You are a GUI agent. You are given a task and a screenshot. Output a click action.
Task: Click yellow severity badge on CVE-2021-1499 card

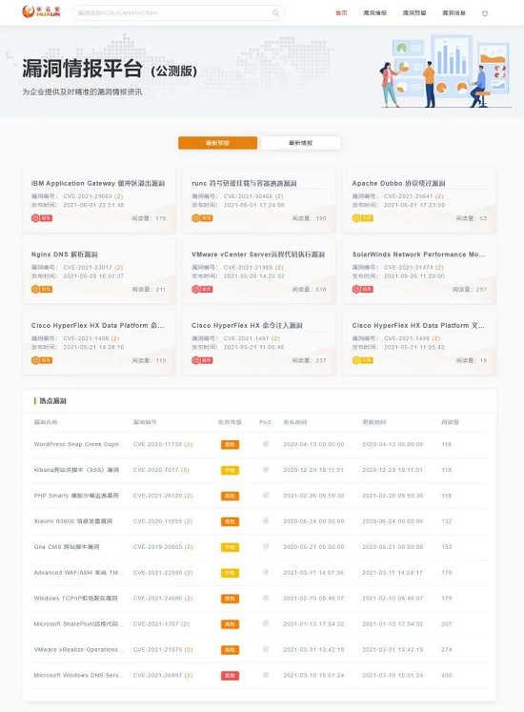(362, 360)
